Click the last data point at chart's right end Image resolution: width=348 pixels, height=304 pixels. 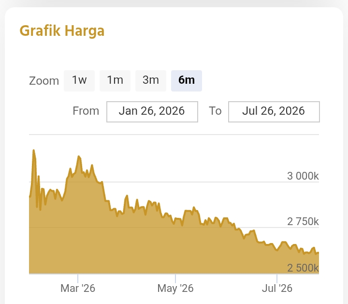[x=318, y=253]
